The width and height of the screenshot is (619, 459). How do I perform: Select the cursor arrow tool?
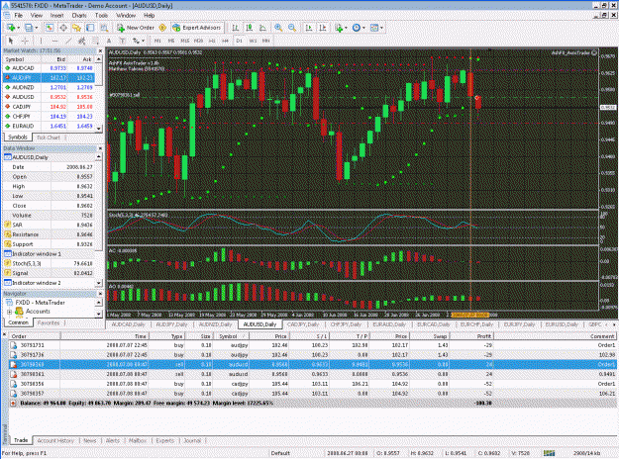click(x=11, y=41)
